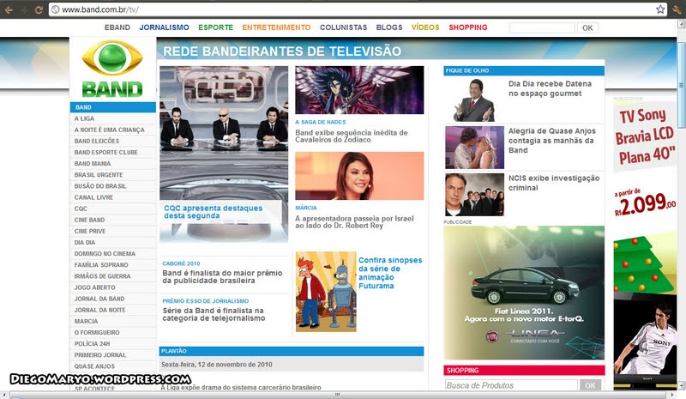Open Confira sinopses Futurama link
Image resolution: width=686 pixels, height=399 pixels.
[390, 273]
